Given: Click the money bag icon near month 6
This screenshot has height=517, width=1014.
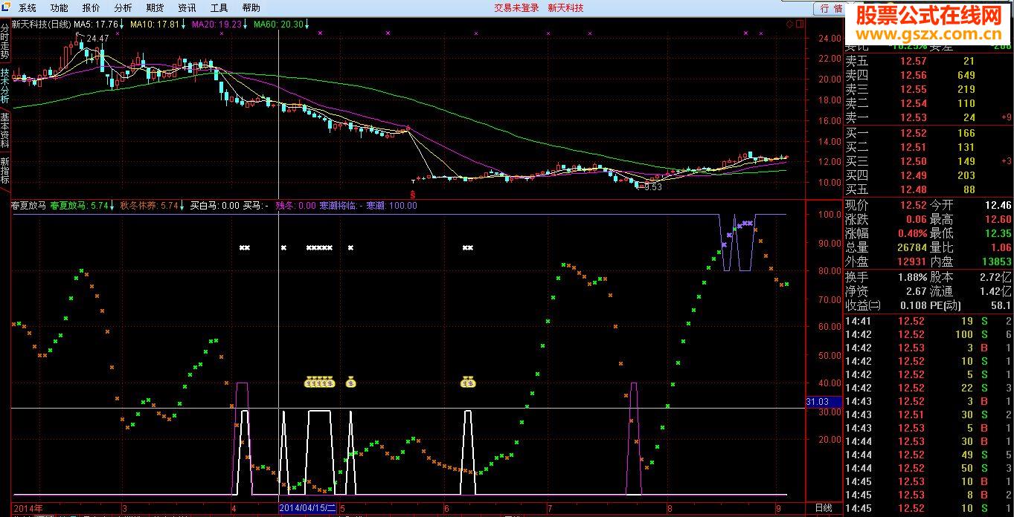Looking at the screenshot, I should tap(468, 383).
